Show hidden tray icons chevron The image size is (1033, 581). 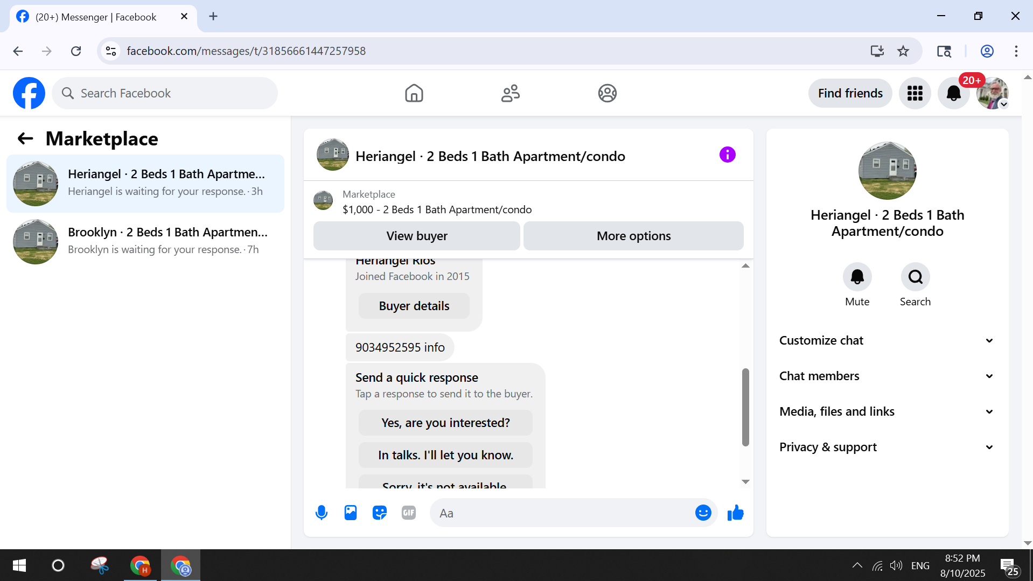[857, 565]
